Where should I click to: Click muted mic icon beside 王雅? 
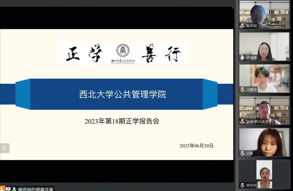[x=243, y=153]
